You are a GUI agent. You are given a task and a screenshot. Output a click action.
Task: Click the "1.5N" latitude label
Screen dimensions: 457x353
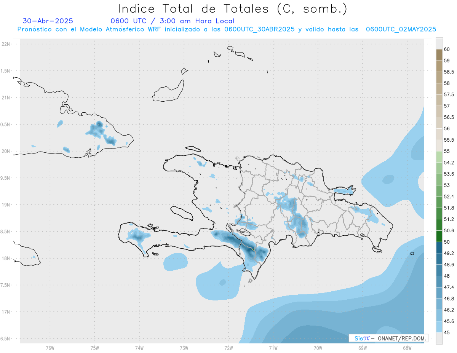coord(6,71)
